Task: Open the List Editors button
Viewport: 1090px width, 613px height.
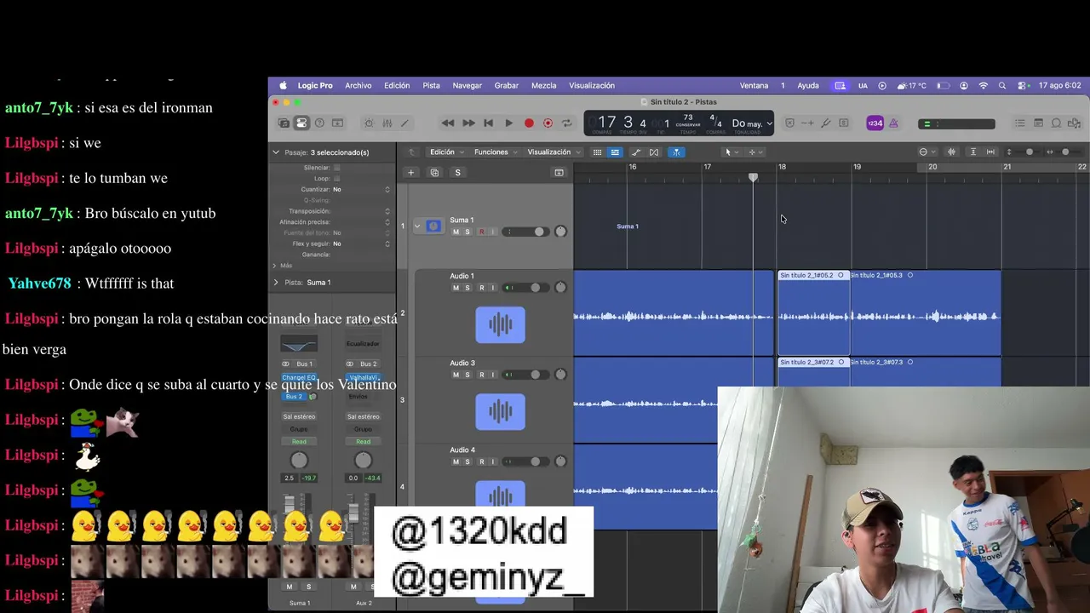Action: point(1020,123)
